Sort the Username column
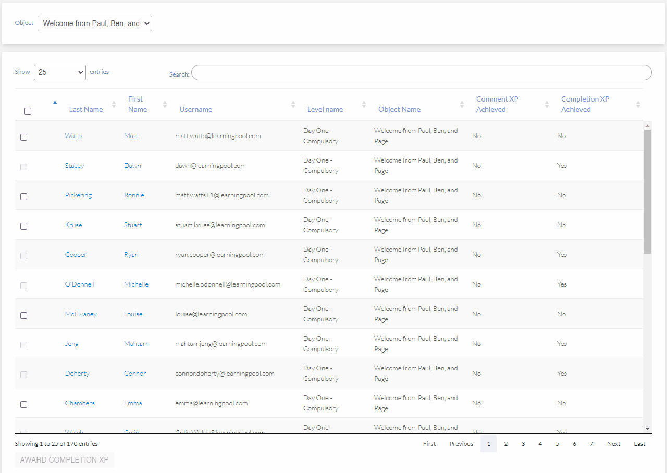Screen dimensions: 667x473 point(293,104)
